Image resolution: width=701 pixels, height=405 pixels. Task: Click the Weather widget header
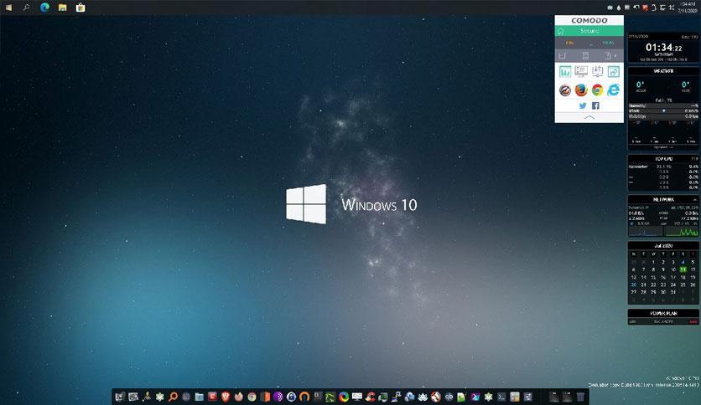point(663,71)
